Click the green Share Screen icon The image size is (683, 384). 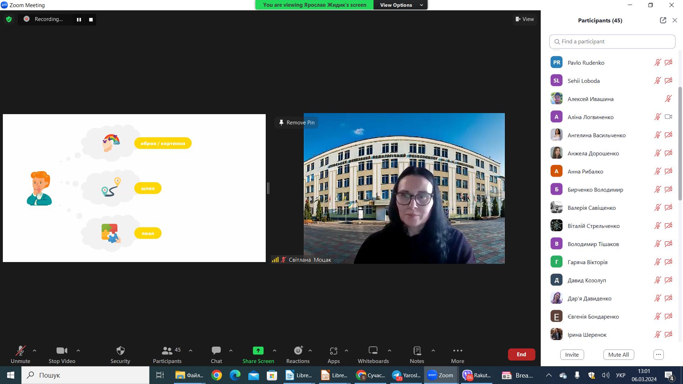pyautogui.click(x=258, y=351)
